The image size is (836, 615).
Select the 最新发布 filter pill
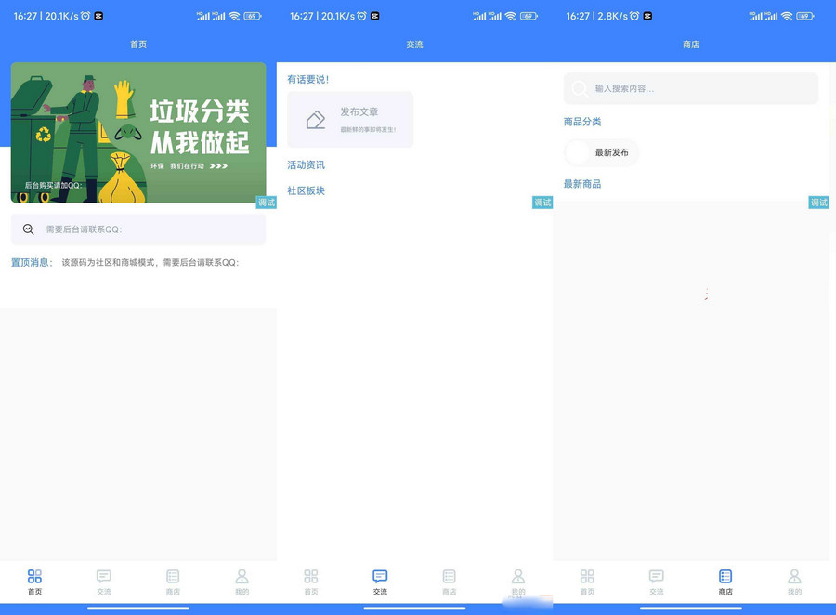(x=601, y=152)
